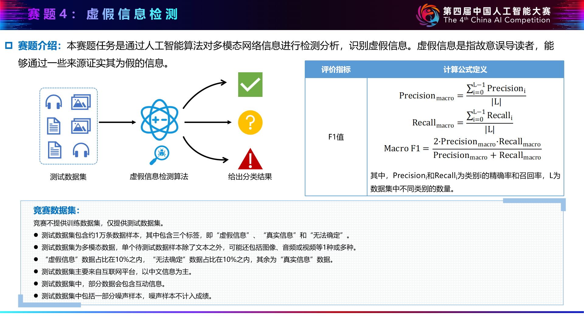Click the text 第四届中国人工智能大赛

tap(497, 11)
